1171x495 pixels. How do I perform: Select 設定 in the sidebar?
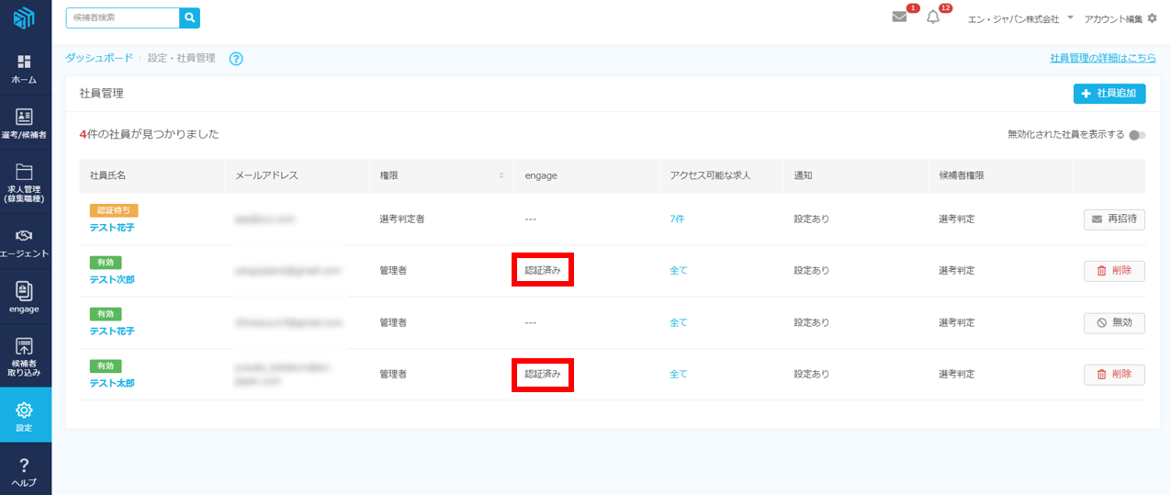(x=25, y=415)
